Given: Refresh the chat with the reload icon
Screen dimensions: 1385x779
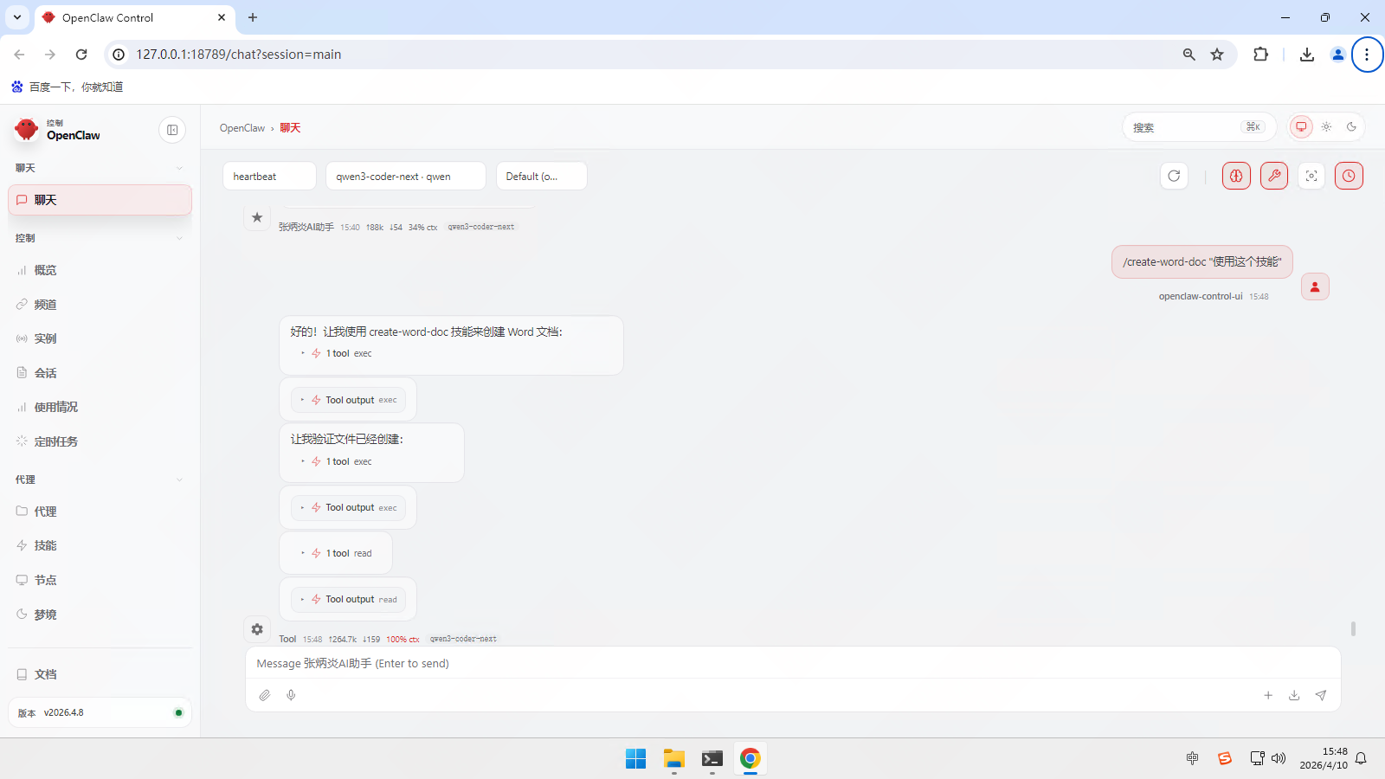Looking at the screenshot, I should (1174, 176).
